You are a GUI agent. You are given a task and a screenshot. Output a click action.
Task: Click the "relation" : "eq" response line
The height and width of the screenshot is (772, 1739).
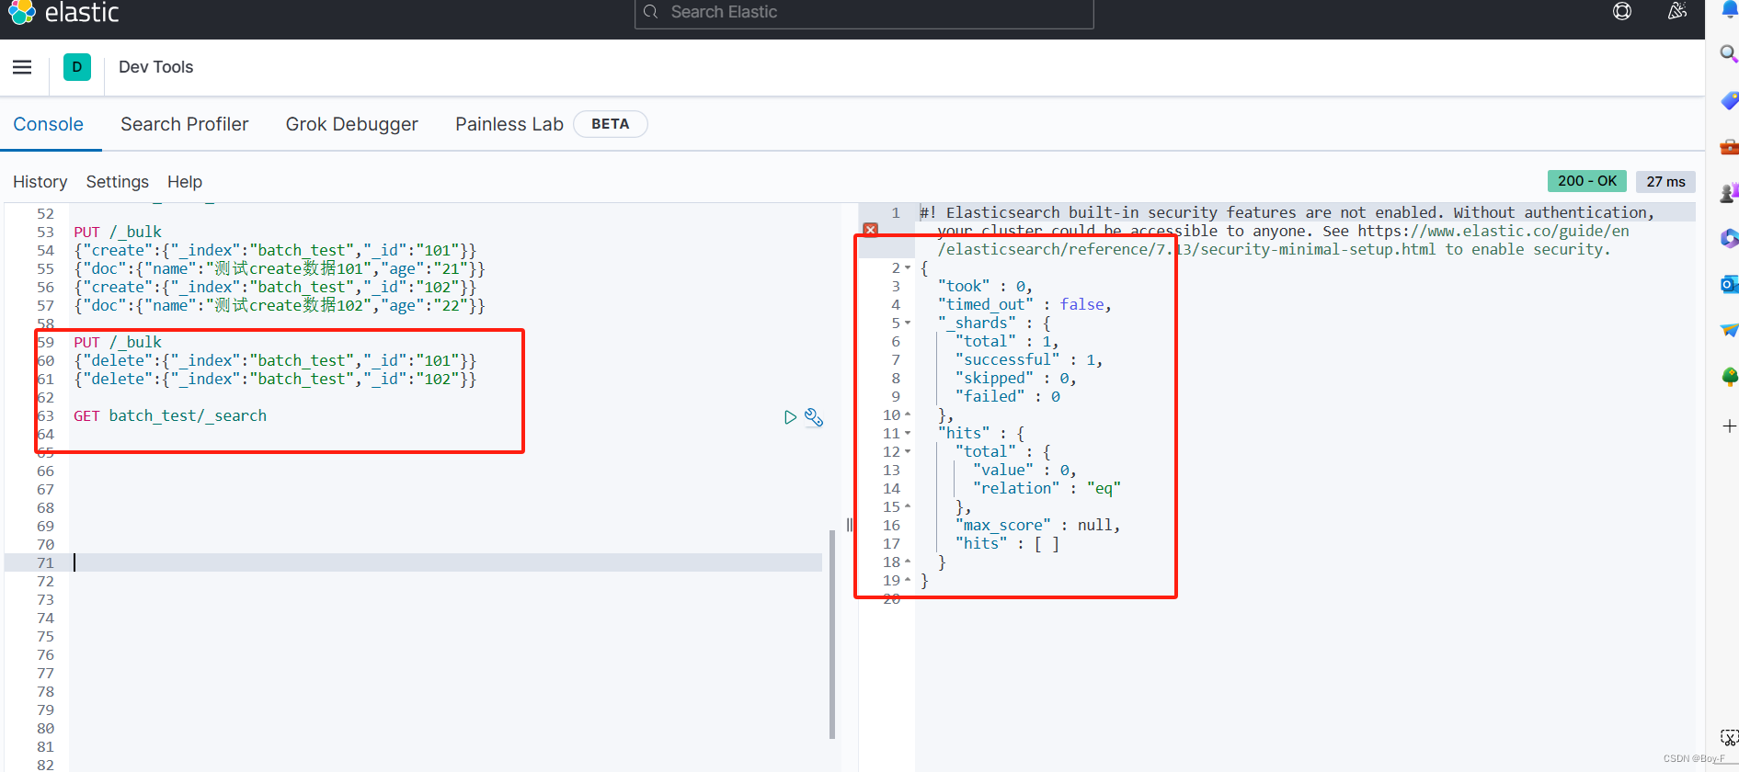coord(1047,488)
